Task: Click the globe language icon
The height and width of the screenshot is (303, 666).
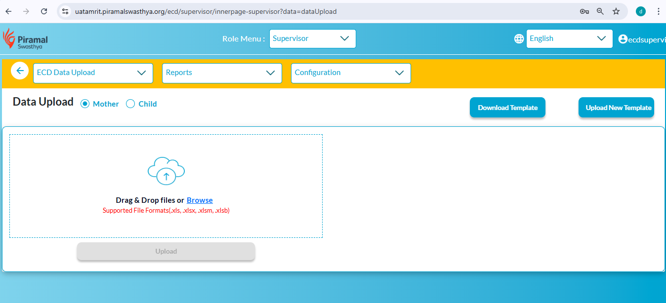Action: [519, 39]
